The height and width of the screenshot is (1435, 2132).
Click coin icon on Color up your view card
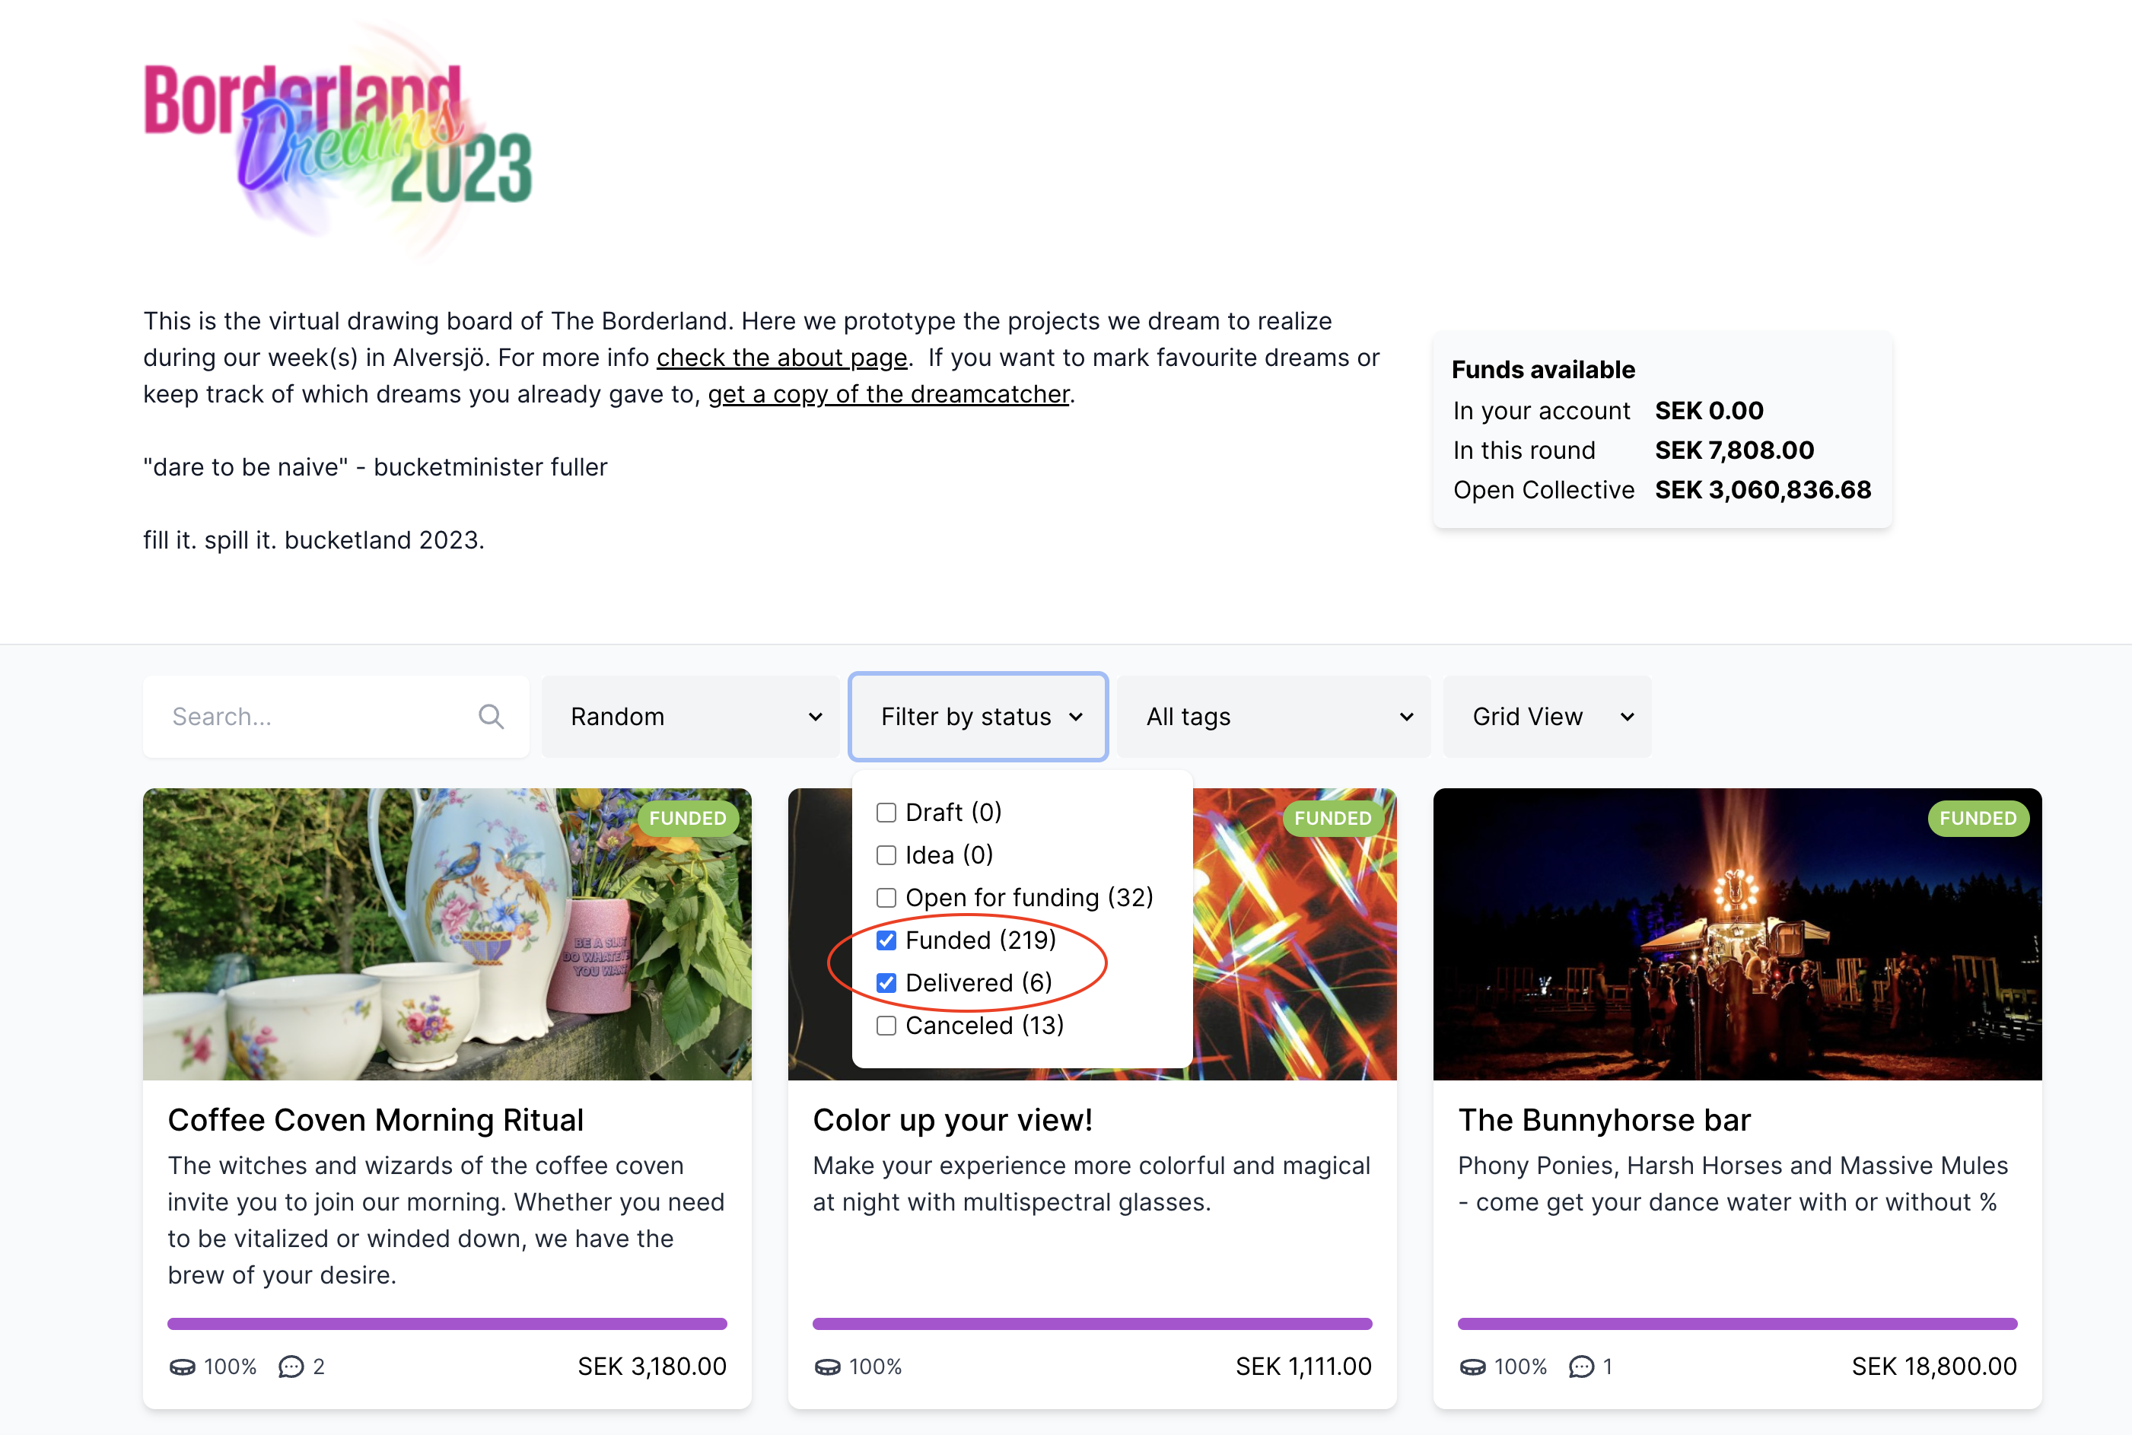827,1367
